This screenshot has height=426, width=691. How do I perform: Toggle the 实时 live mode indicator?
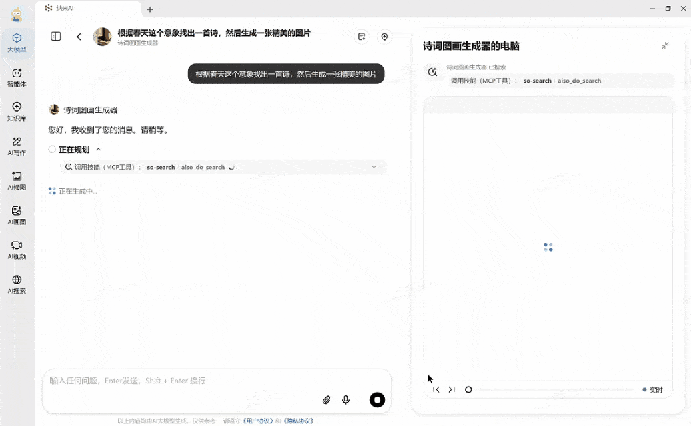(652, 390)
